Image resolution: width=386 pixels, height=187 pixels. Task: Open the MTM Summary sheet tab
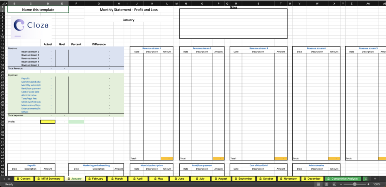[x=48, y=179]
